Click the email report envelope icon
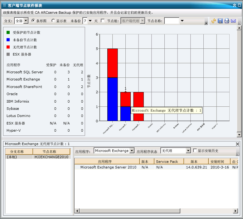Viewport: 243px width, 219px height. click(x=233, y=21)
